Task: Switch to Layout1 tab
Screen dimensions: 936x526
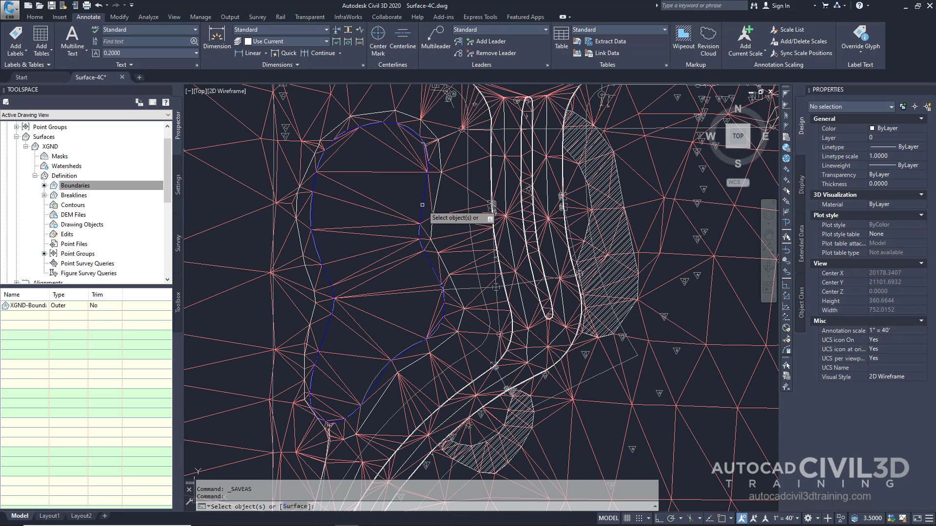Action: point(49,516)
